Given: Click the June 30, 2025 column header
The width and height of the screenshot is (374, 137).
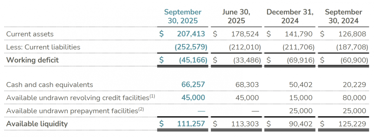Looking at the screenshot, I should pyautogui.click(x=236, y=16).
